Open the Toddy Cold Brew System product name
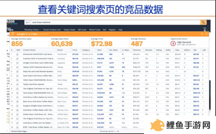Image resolution: width=216 pixels, height=134 pixels. 34,84
